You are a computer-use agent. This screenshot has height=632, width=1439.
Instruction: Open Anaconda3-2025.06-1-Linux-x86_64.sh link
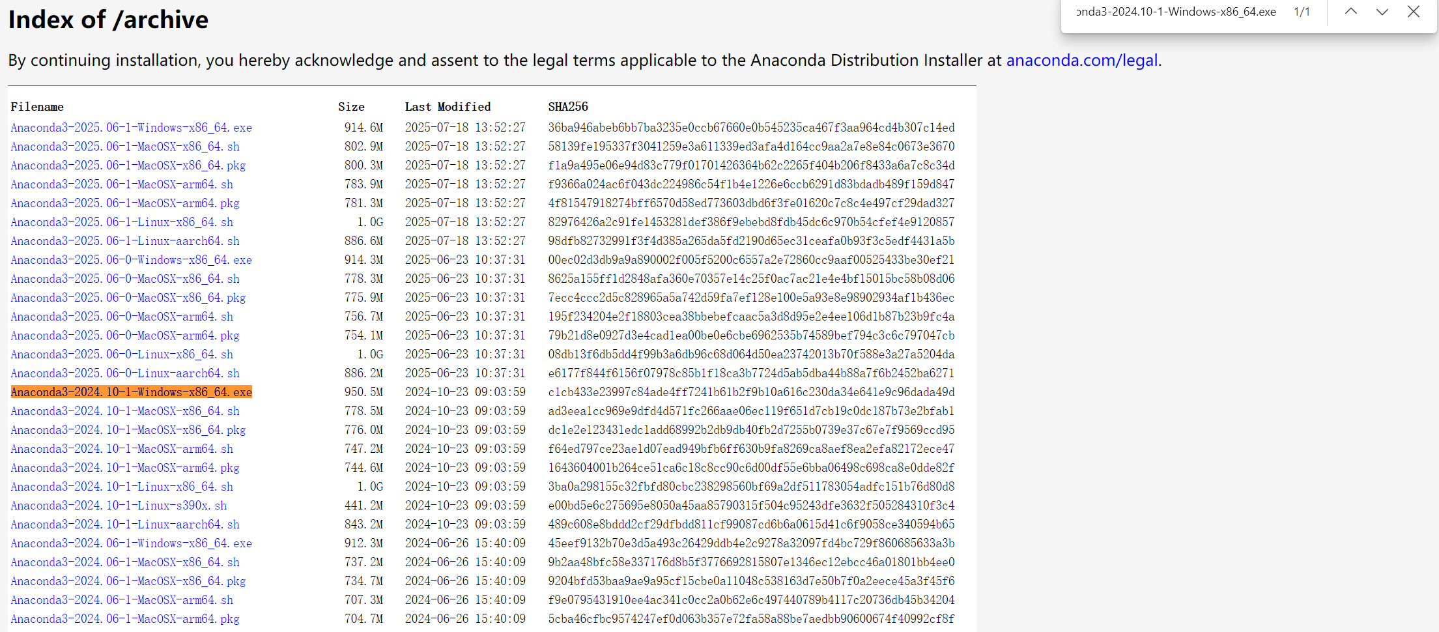[122, 222]
